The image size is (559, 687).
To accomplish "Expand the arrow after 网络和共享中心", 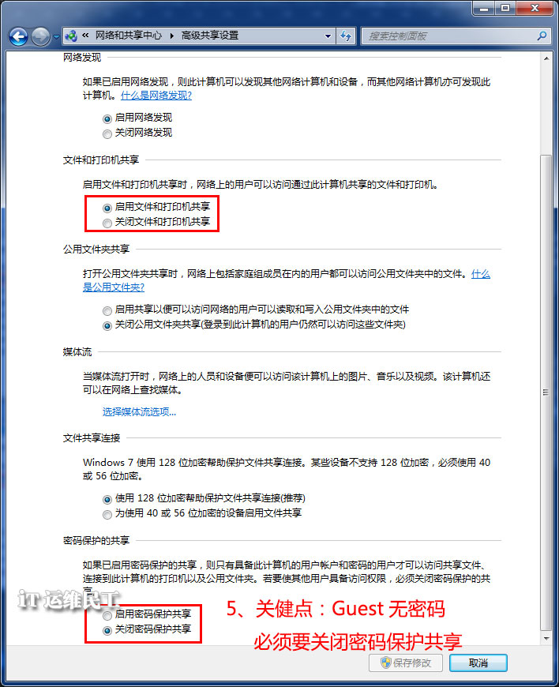I will coord(172,36).
